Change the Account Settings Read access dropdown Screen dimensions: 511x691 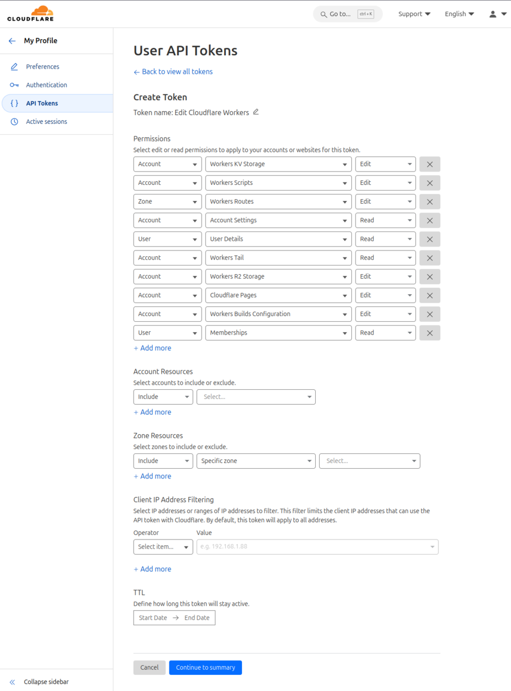(385, 221)
